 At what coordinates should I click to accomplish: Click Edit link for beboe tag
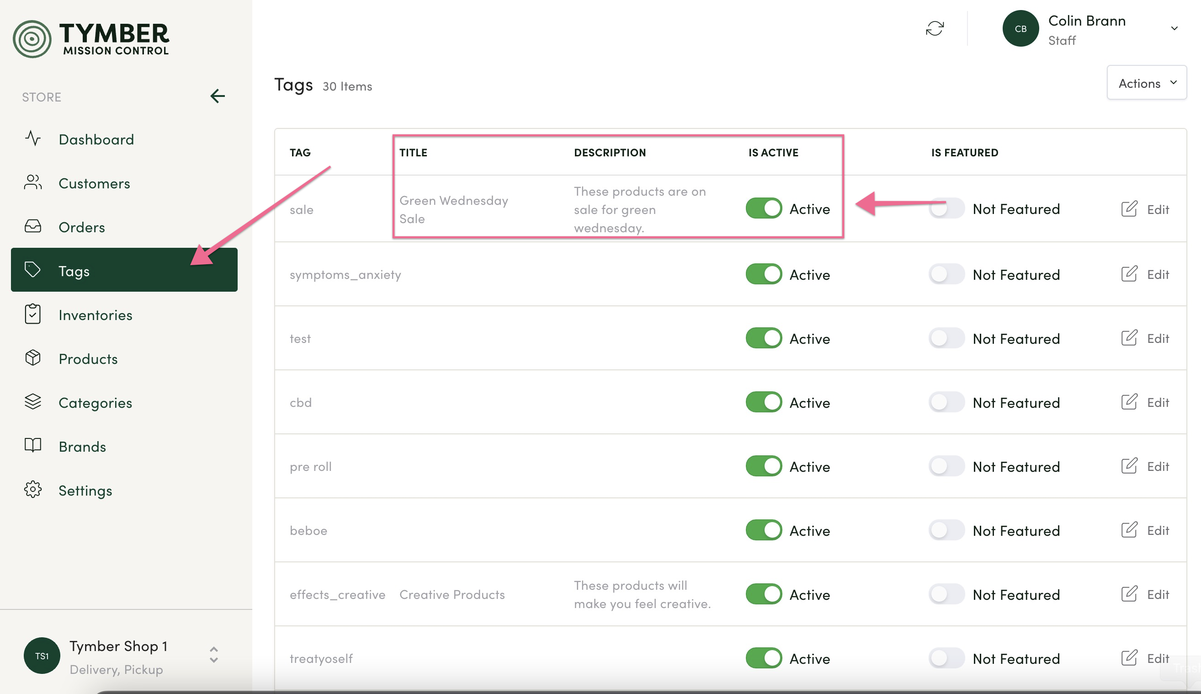1157,530
